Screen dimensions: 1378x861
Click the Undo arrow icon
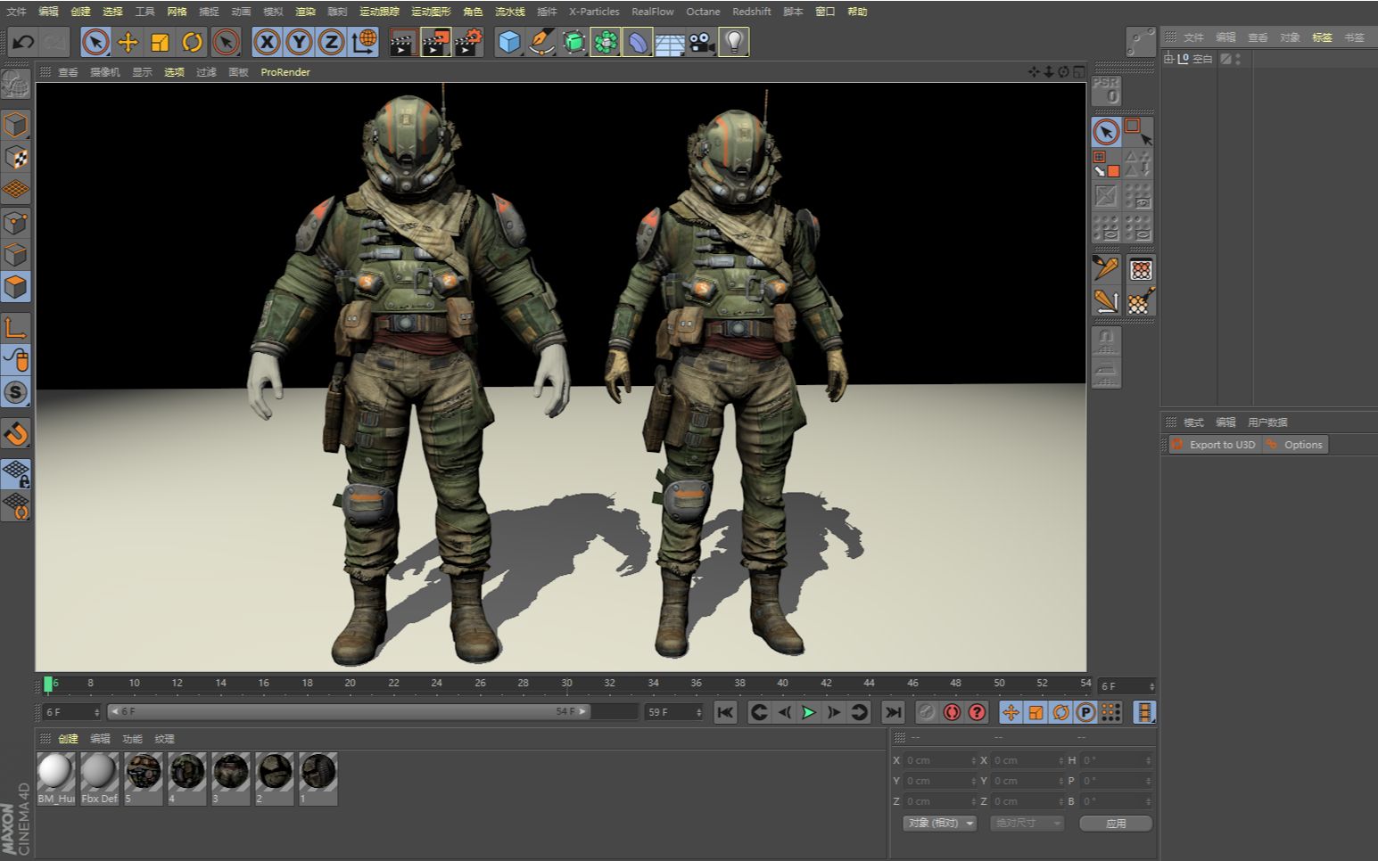click(x=23, y=42)
